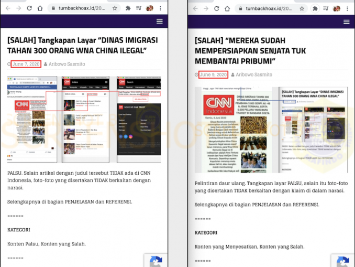Open the DINAS IMIGRASI article image
Viewport: 355px width, 267px height.
[84, 119]
